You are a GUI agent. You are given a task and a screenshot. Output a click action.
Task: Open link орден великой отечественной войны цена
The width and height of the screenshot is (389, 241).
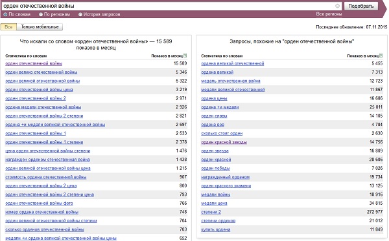pyautogui.click(x=48, y=169)
